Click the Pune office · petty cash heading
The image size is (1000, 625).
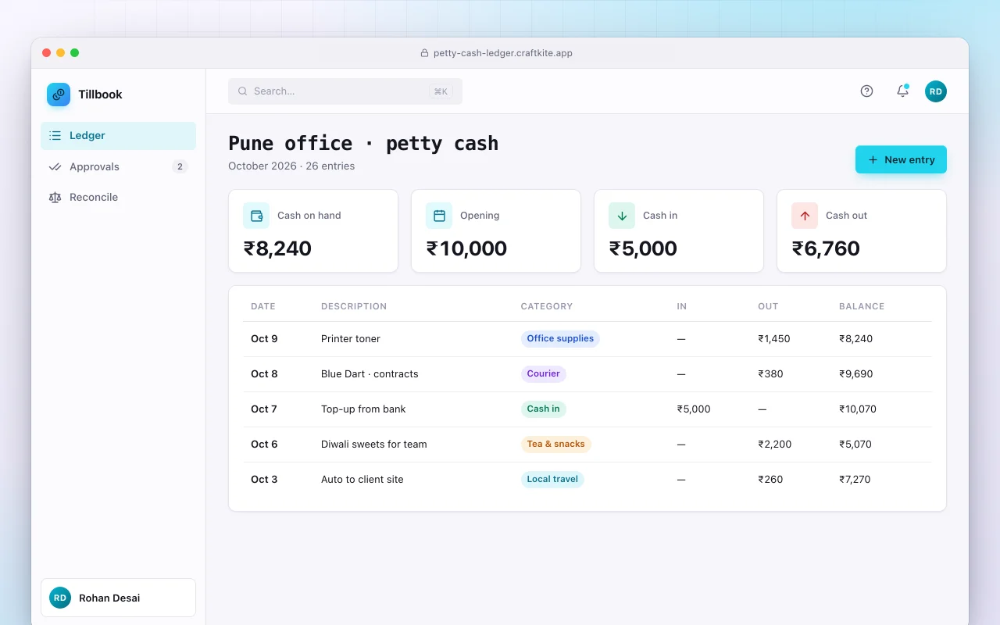tap(363, 144)
